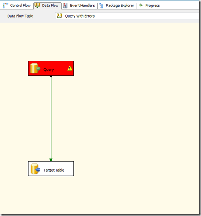
Task: Click the Query output connector dot
Action: (51, 76)
